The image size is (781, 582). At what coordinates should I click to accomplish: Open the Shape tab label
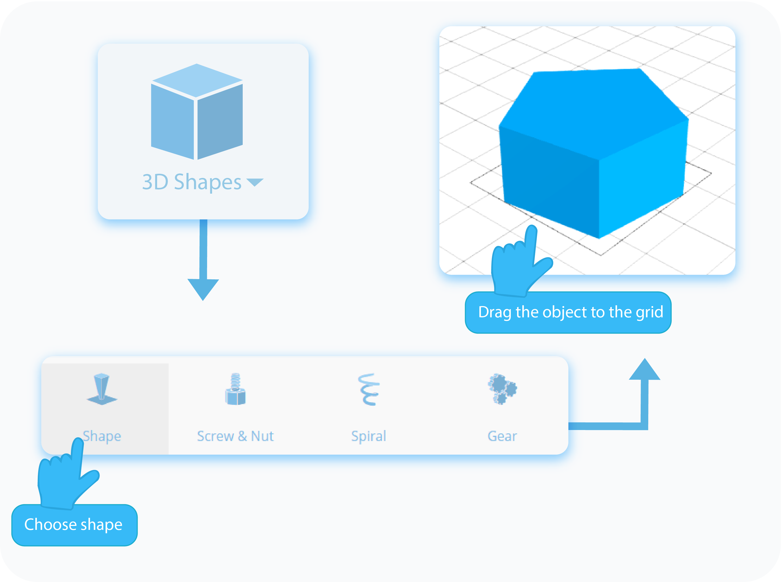tap(102, 437)
